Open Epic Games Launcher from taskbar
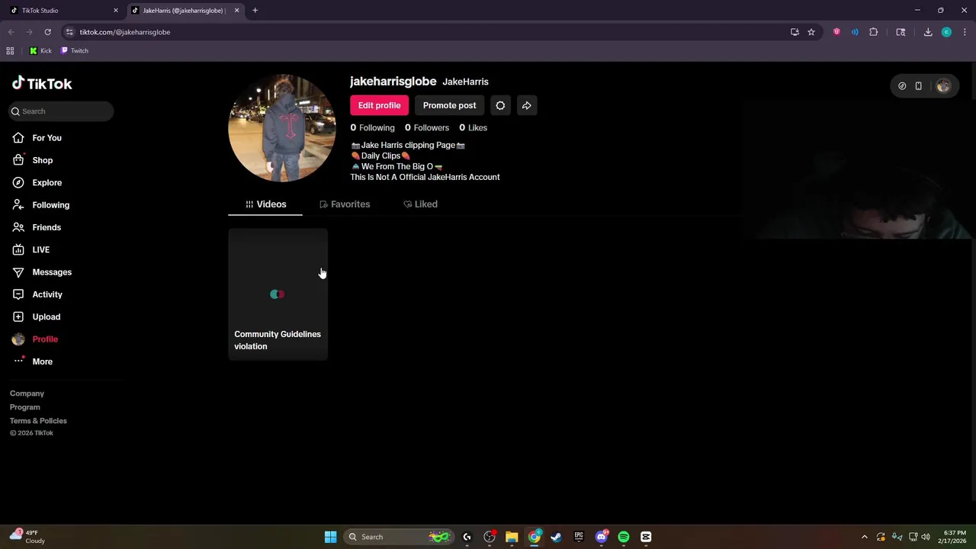Image resolution: width=976 pixels, height=549 pixels. 579,537
